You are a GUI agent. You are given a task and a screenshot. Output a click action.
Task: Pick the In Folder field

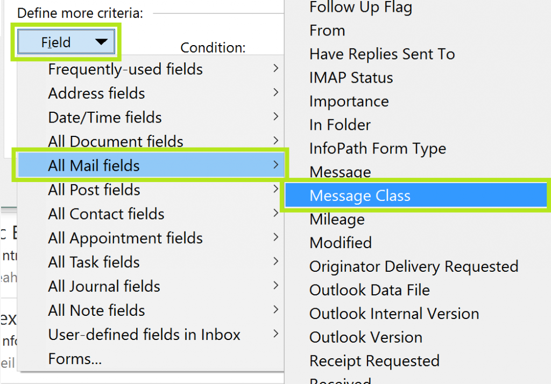coord(340,125)
